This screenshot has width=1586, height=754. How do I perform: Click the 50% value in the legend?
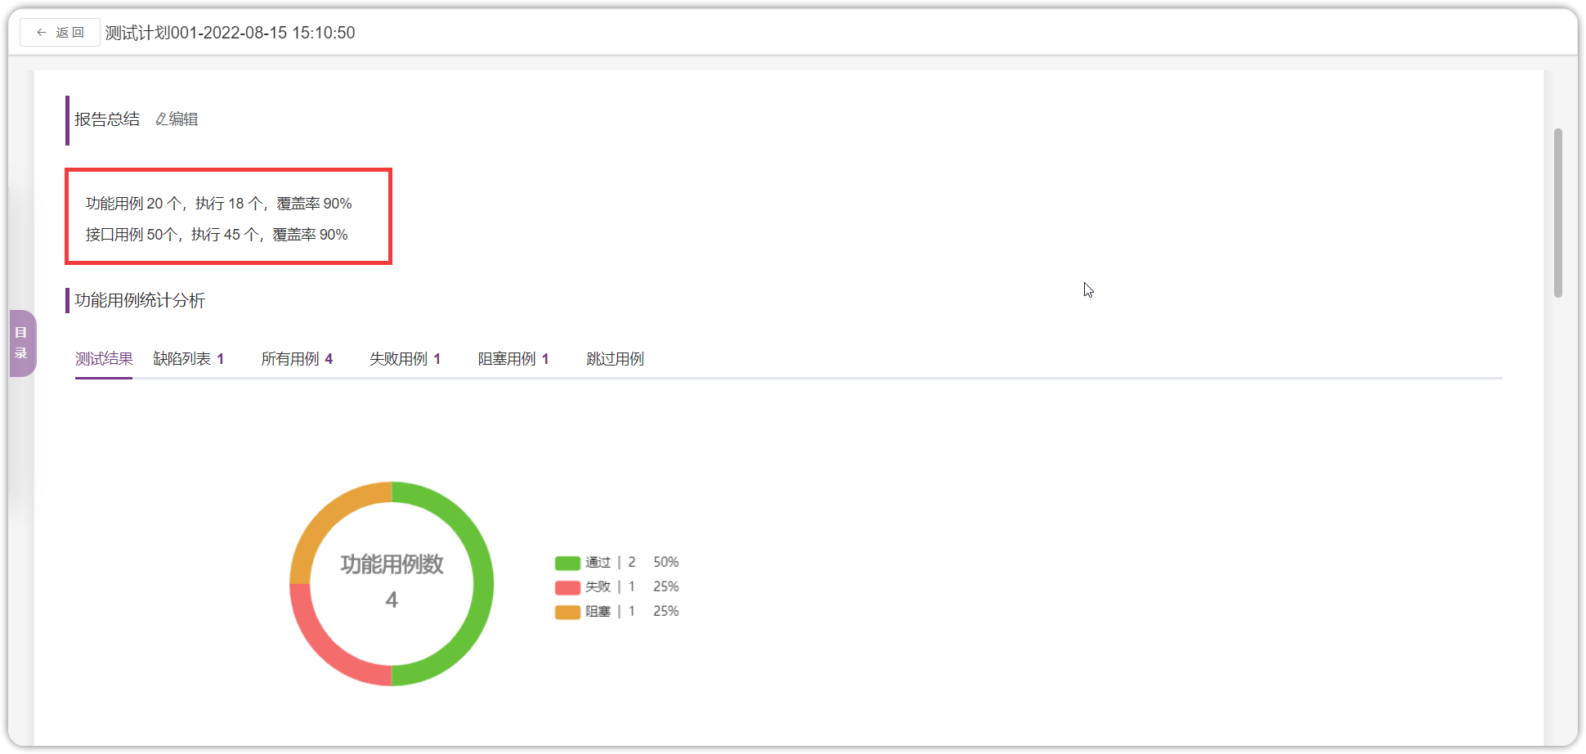click(x=665, y=563)
